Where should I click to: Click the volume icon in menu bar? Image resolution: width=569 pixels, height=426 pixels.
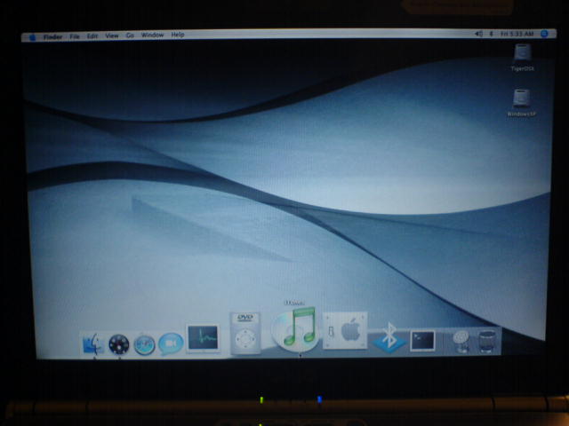click(478, 34)
